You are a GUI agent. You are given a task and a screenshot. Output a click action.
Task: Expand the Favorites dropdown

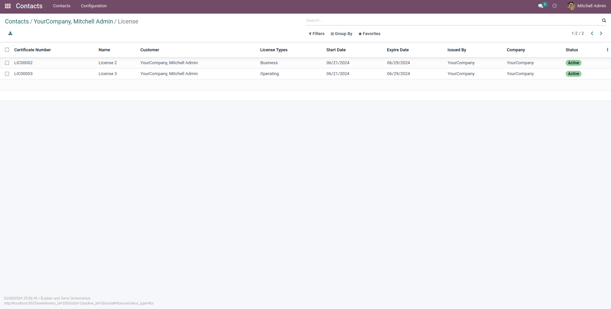click(369, 34)
